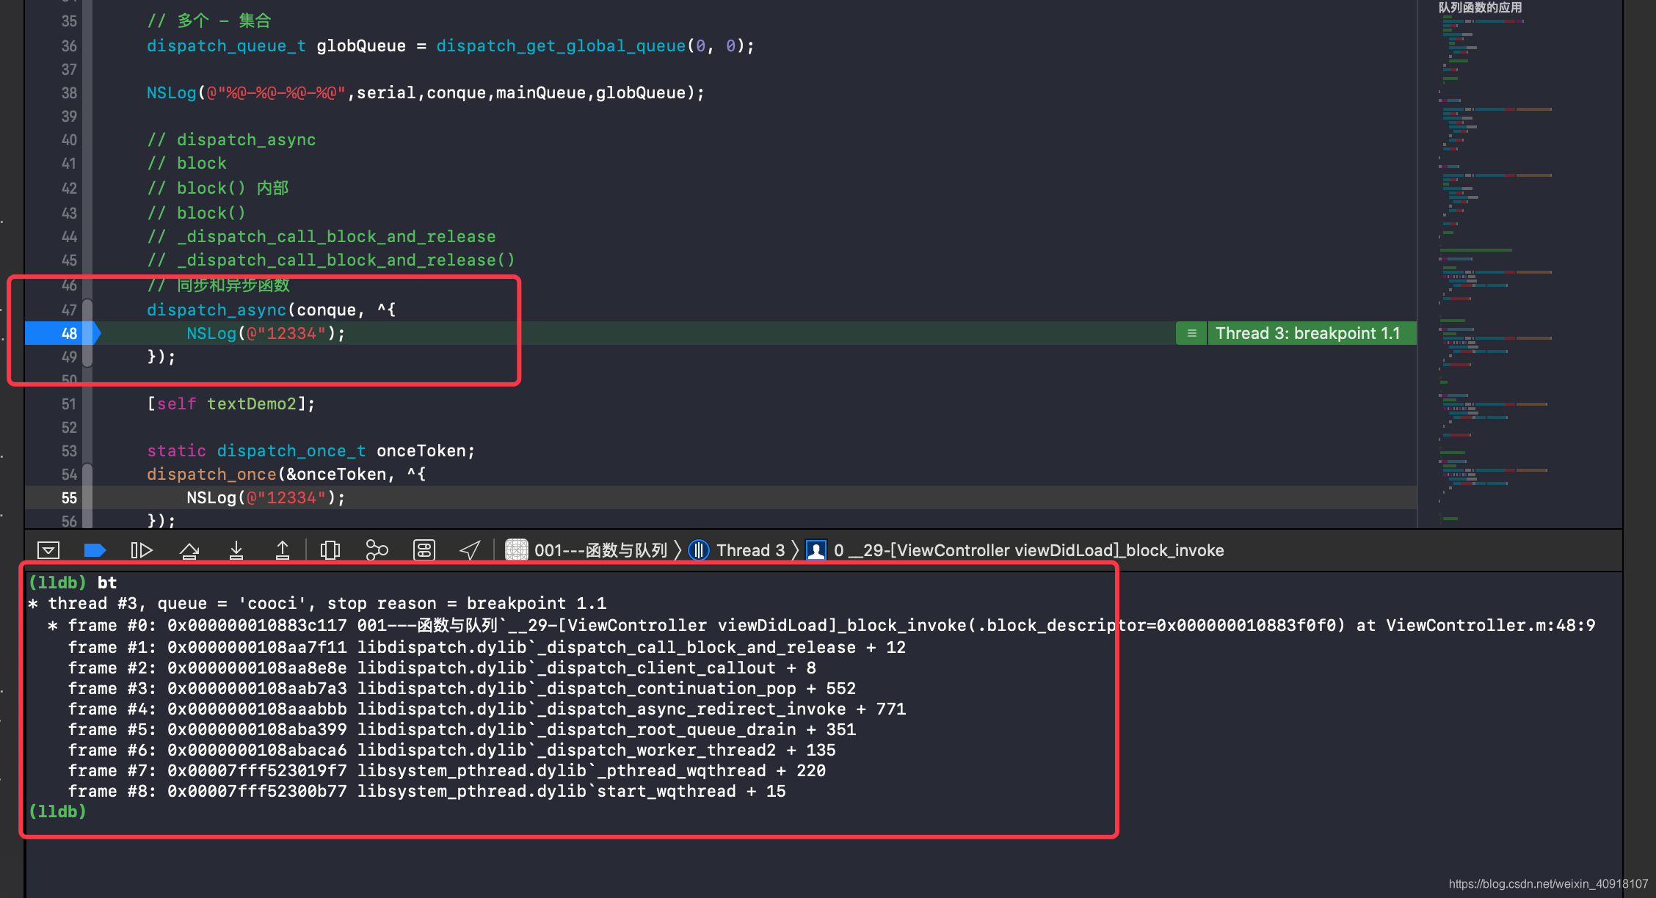
Task: Hide the debug area with console toggle
Action: [48, 550]
